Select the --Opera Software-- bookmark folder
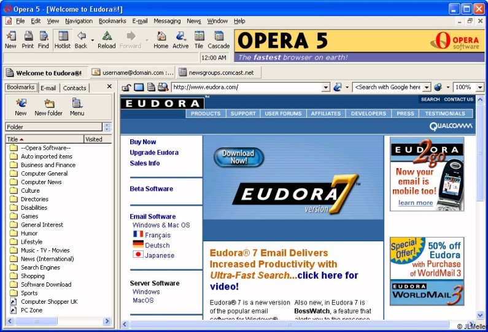Viewport: 488px width, 332px height. pyautogui.click(x=46, y=148)
